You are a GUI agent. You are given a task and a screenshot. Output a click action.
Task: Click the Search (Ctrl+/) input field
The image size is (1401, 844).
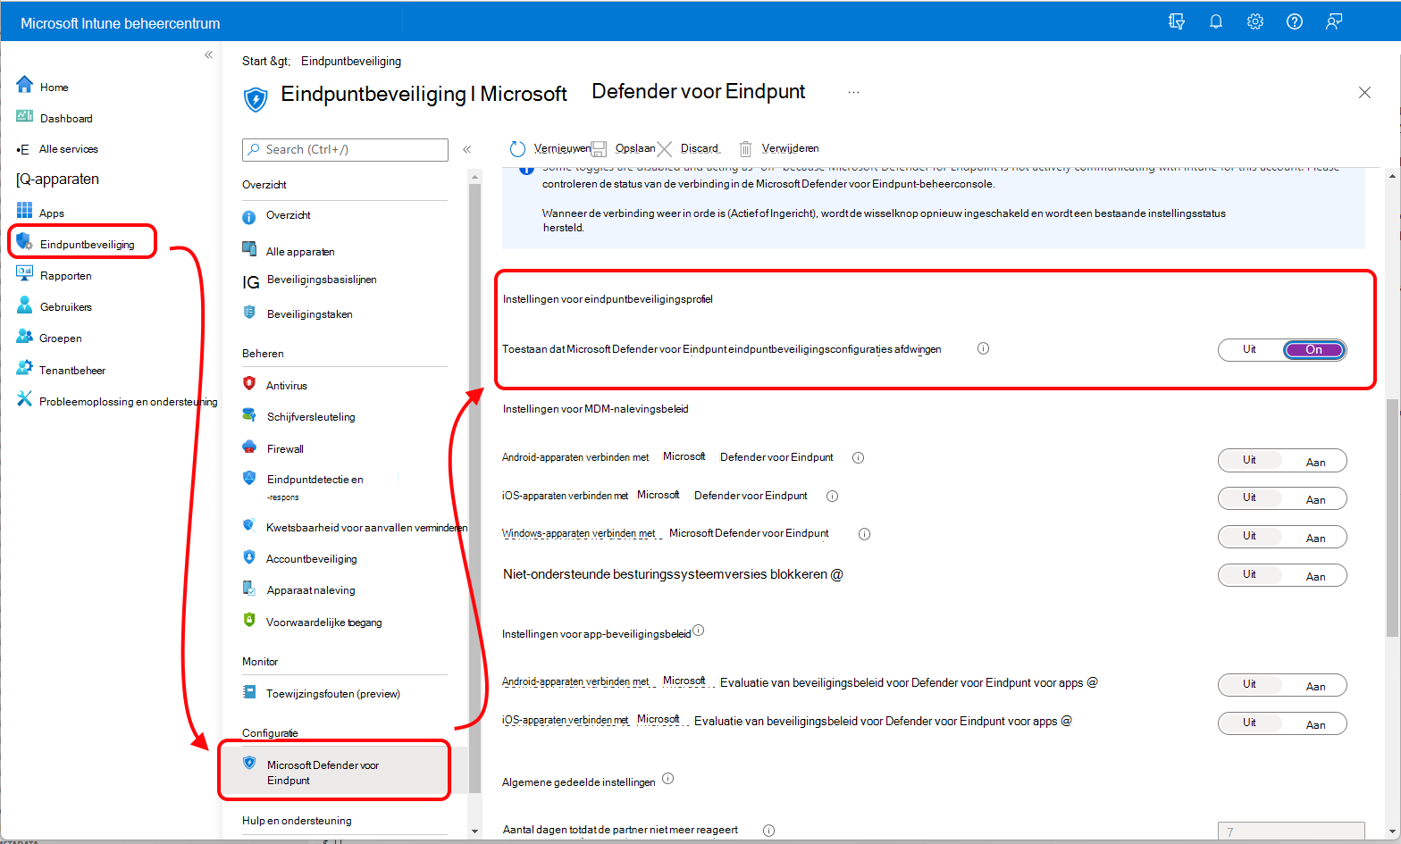tap(345, 149)
